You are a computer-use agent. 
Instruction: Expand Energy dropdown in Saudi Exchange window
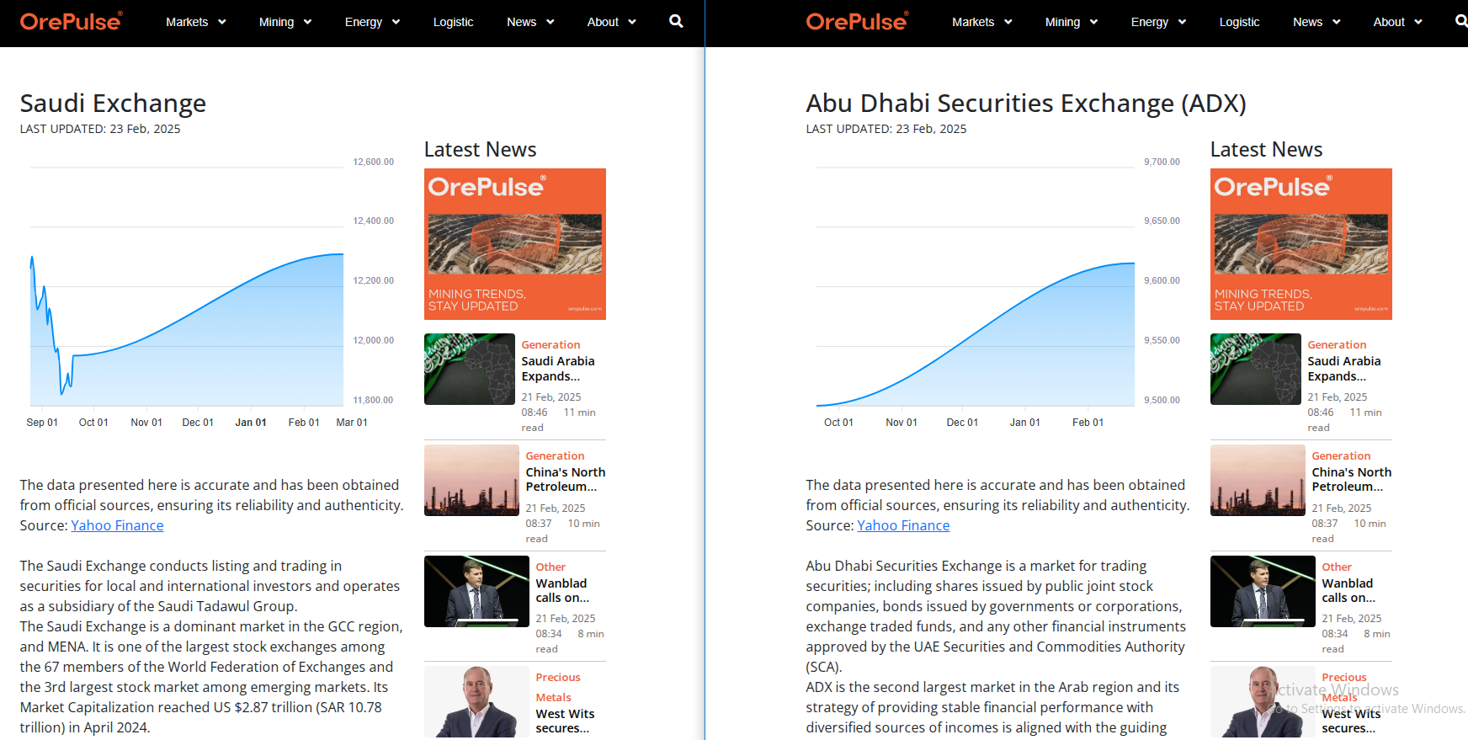coord(372,22)
